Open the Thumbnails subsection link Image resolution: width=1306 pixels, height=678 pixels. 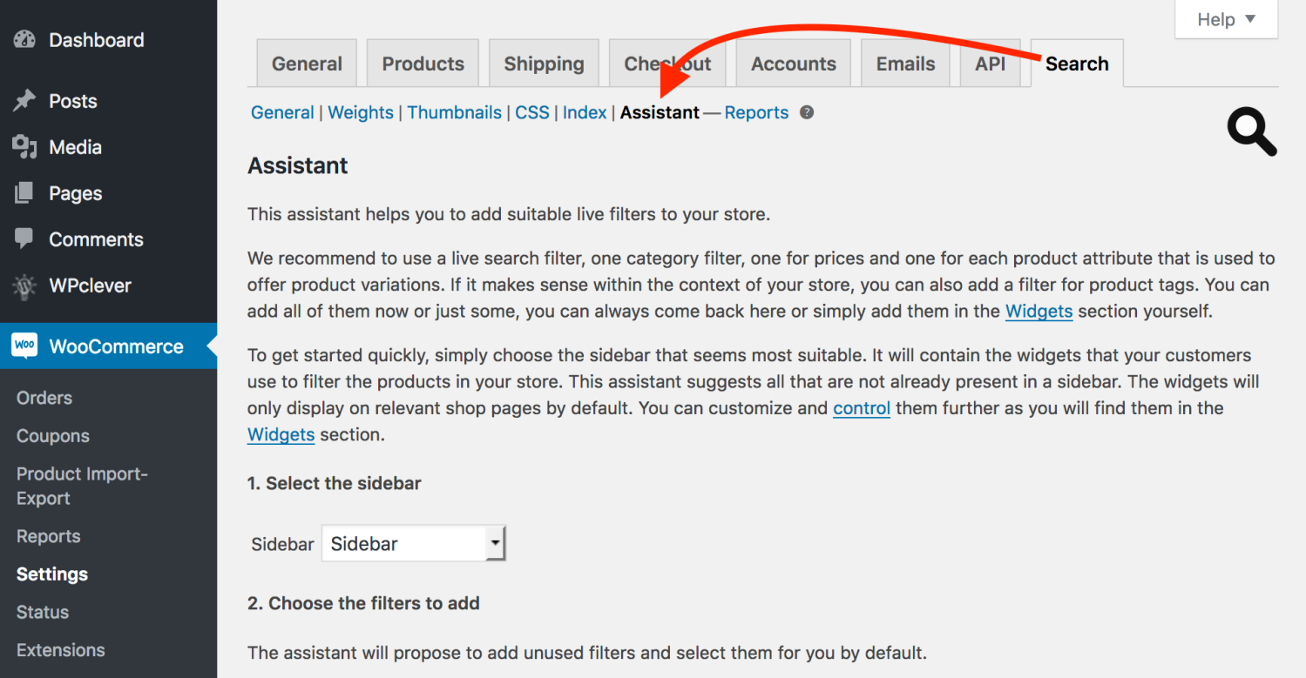point(454,112)
